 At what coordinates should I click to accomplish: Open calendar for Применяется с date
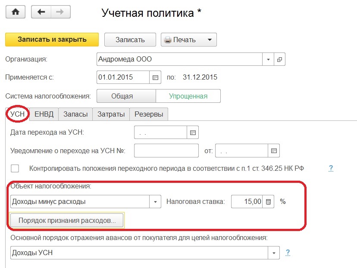(x=155, y=77)
